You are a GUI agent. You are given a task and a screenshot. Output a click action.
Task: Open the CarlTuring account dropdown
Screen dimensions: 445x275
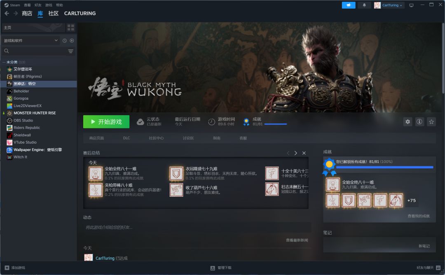click(x=389, y=5)
